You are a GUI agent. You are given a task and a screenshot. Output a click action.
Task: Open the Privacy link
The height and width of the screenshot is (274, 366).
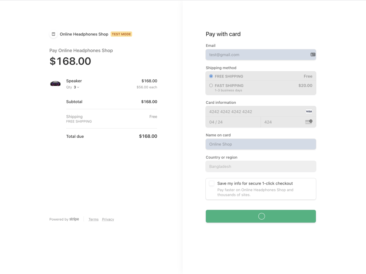108,219
